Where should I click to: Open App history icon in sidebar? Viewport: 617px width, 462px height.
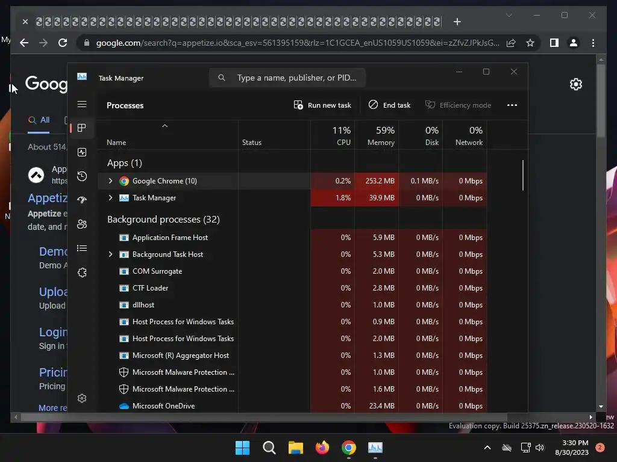(x=82, y=176)
